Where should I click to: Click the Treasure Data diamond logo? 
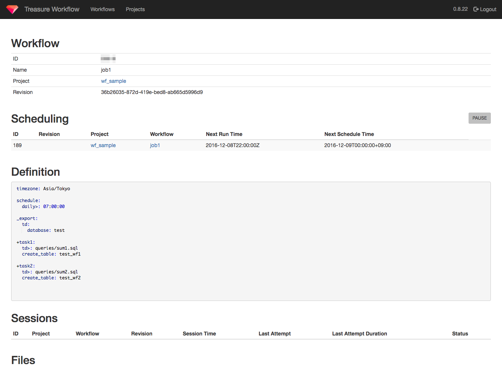tap(12, 9)
